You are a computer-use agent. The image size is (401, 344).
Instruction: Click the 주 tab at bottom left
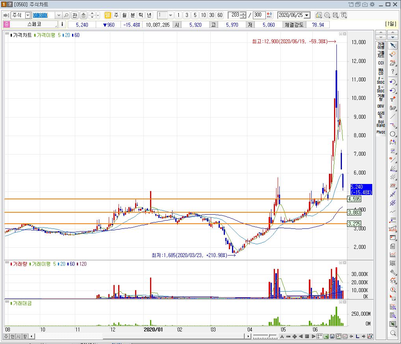(6, 337)
